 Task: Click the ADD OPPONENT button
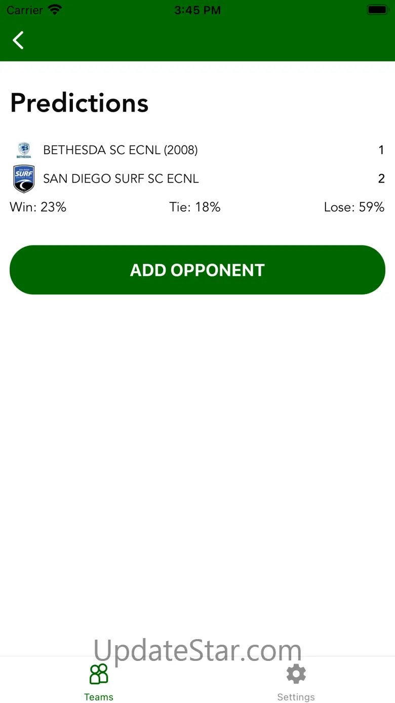[197, 270]
